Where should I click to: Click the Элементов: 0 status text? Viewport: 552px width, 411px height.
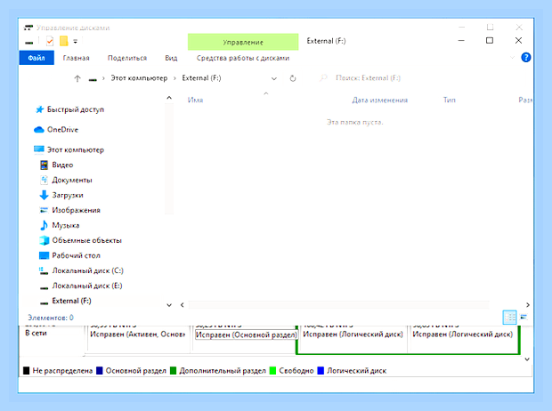(51, 318)
